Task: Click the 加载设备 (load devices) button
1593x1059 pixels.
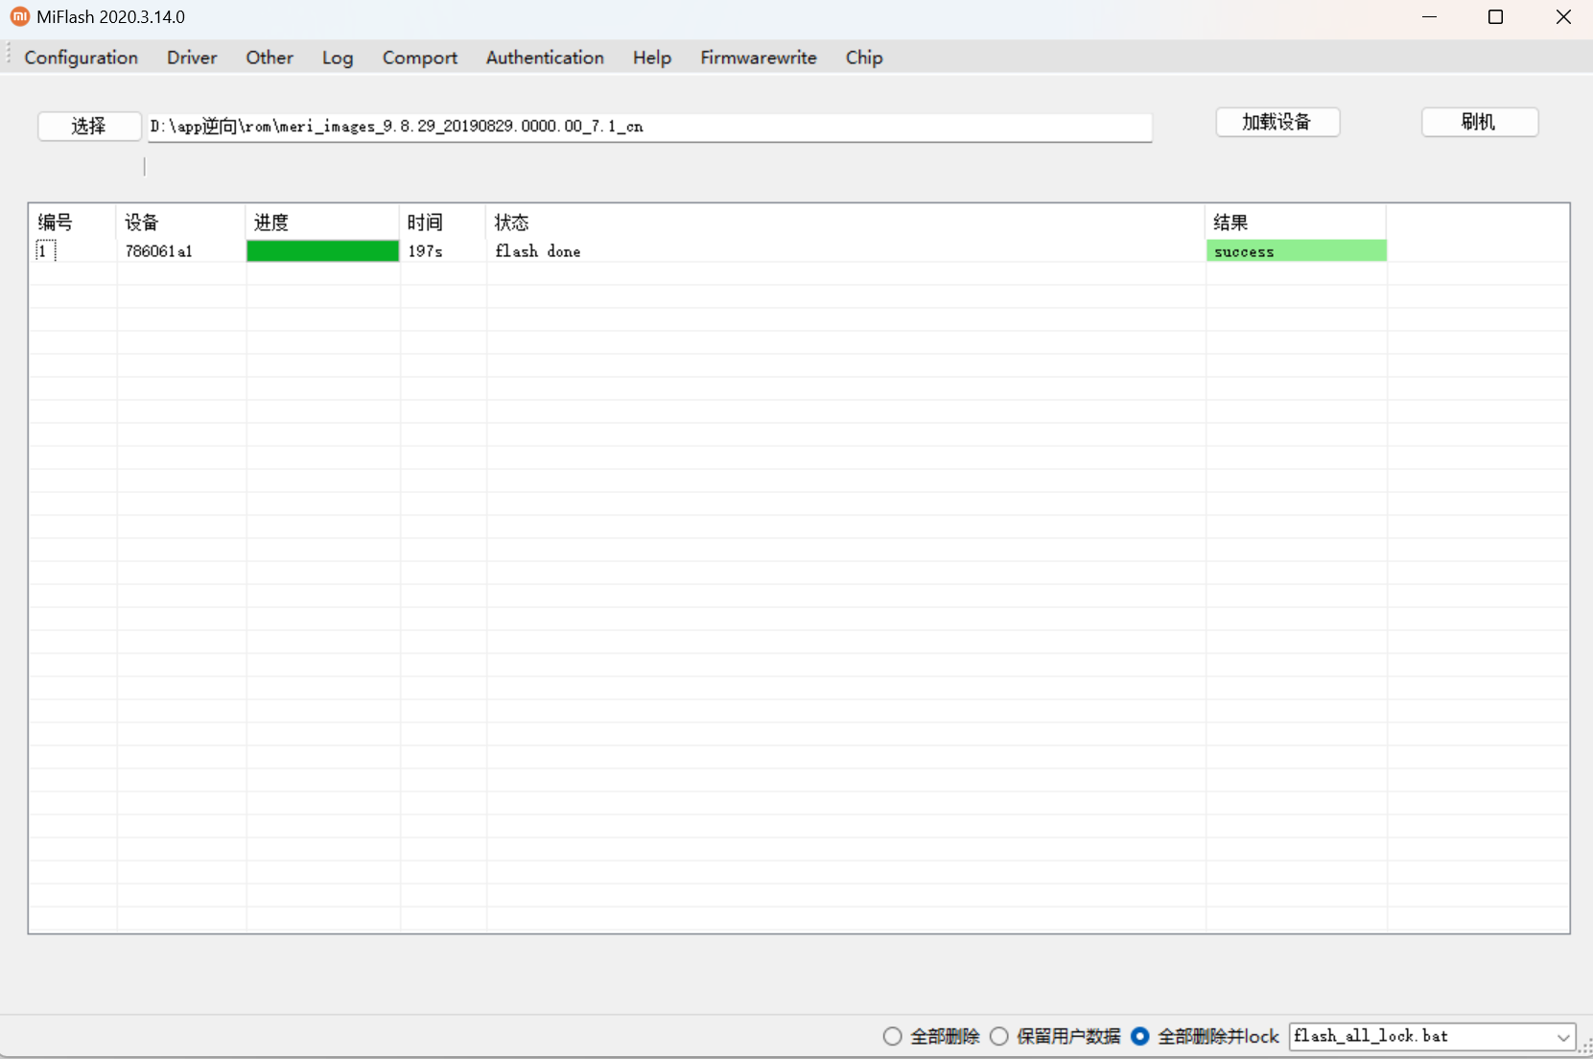Action: [x=1277, y=122]
